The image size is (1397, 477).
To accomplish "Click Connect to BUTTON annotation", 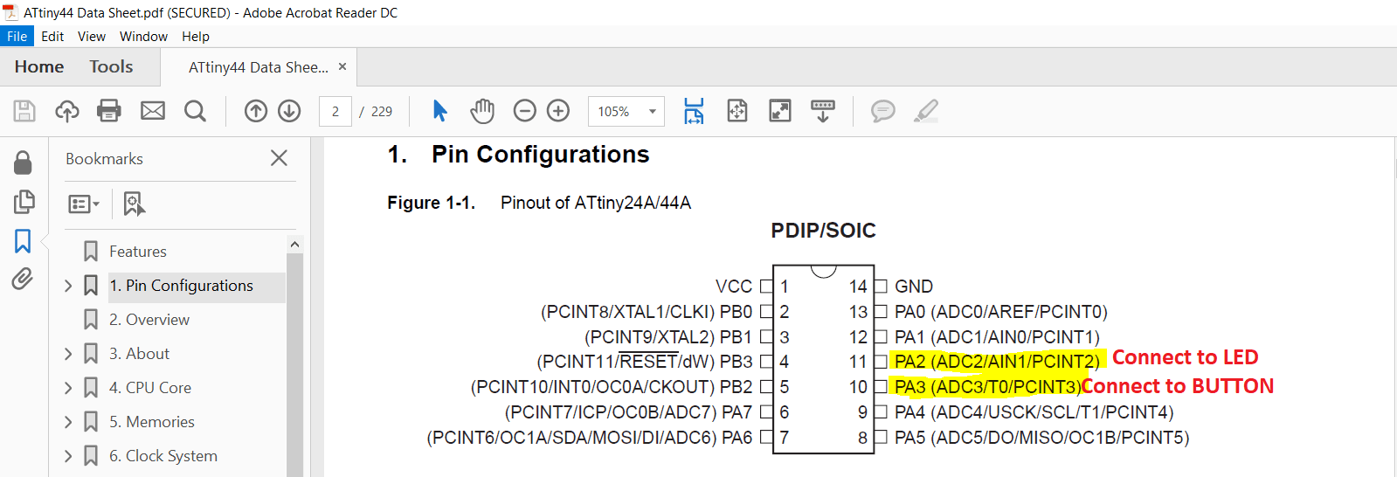I will [x=1178, y=386].
